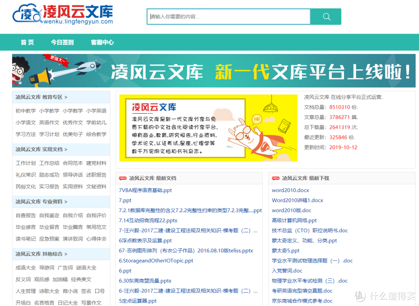The height and width of the screenshot is (306, 419).
Task: Expand the 实用文档 category header
Action: [x=41, y=149]
